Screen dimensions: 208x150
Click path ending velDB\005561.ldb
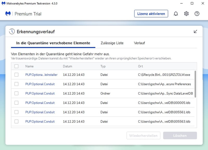point(164,112)
